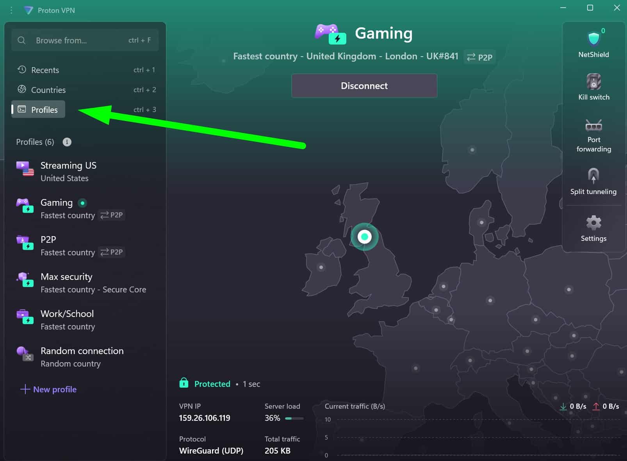Click the Ireland server dot on map

[x=321, y=267]
